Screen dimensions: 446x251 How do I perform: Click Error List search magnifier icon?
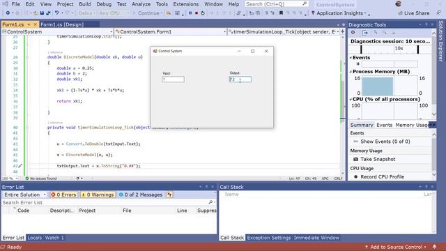[210, 202]
